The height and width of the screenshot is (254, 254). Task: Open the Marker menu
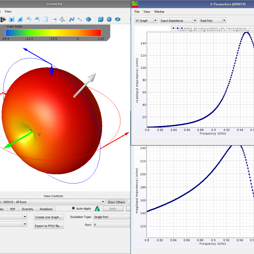[159, 12]
